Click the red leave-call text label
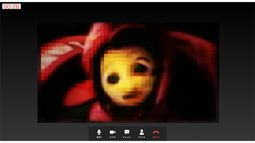The image size is (255, 143). (156, 137)
